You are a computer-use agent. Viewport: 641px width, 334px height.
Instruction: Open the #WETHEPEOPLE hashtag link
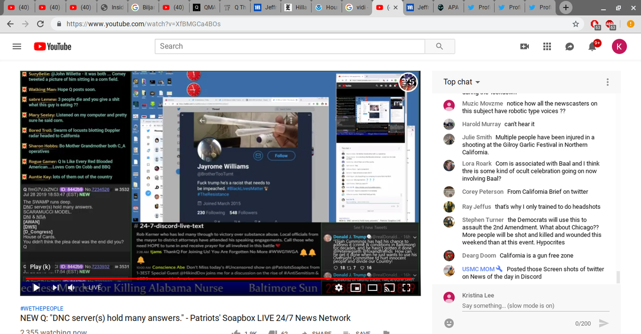point(42,308)
